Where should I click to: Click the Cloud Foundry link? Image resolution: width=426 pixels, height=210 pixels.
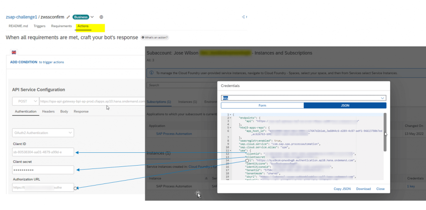pos(200,167)
